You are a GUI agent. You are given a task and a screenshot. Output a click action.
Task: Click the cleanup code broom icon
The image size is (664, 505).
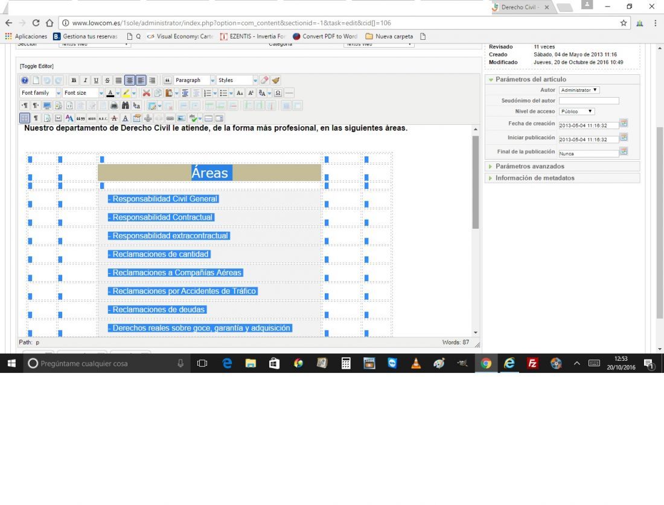(275, 80)
